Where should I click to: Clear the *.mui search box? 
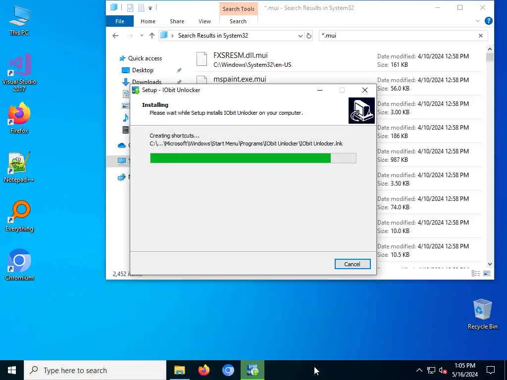tap(481, 36)
